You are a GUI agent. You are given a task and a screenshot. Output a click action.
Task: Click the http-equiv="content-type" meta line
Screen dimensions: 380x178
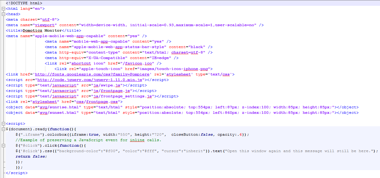point(129,52)
